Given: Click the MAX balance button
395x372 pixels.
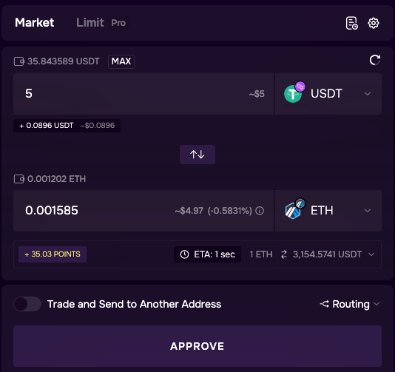Looking at the screenshot, I should (121, 61).
